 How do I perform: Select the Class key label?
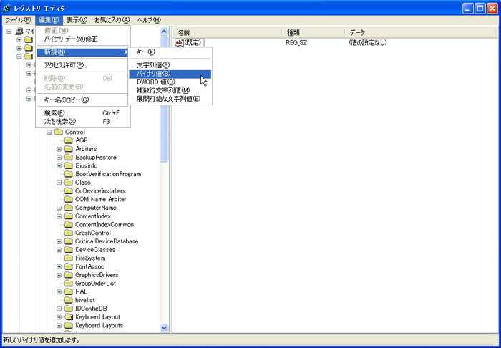[83, 183]
